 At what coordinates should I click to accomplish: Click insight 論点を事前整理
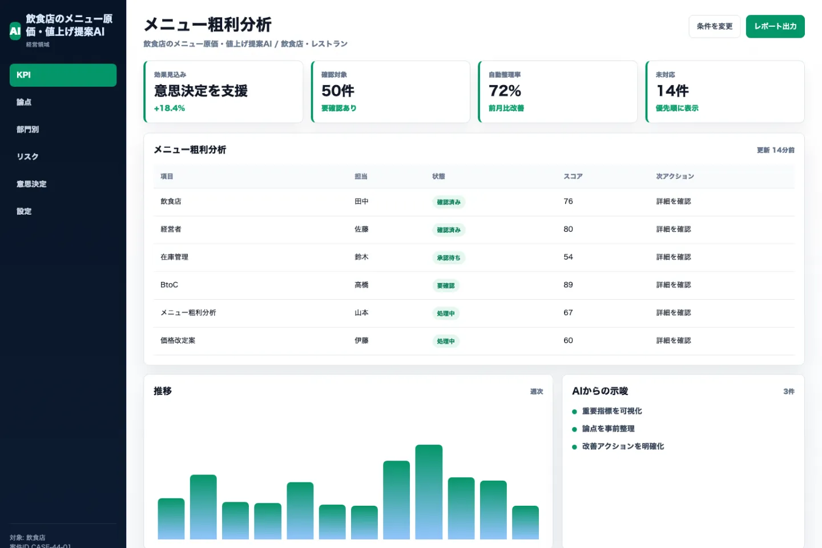pyautogui.click(x=609, y=429)
